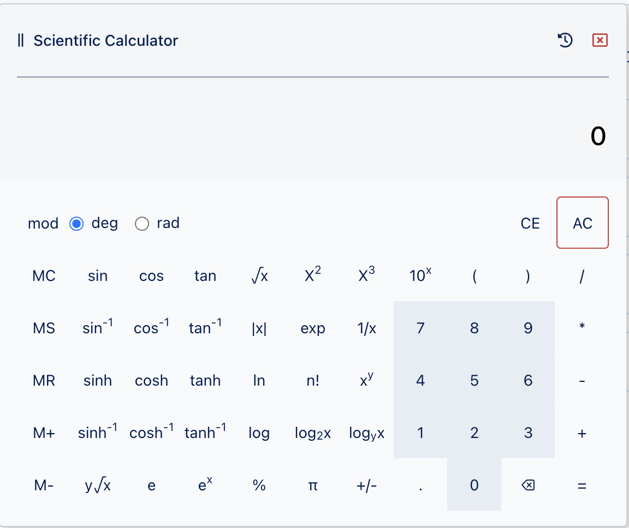The image size is (629, 528).
Task: Select the square root function
Action: pos(259,275)
